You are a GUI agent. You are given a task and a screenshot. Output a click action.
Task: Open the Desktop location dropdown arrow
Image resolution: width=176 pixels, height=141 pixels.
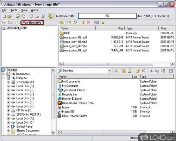pos(109,71)
